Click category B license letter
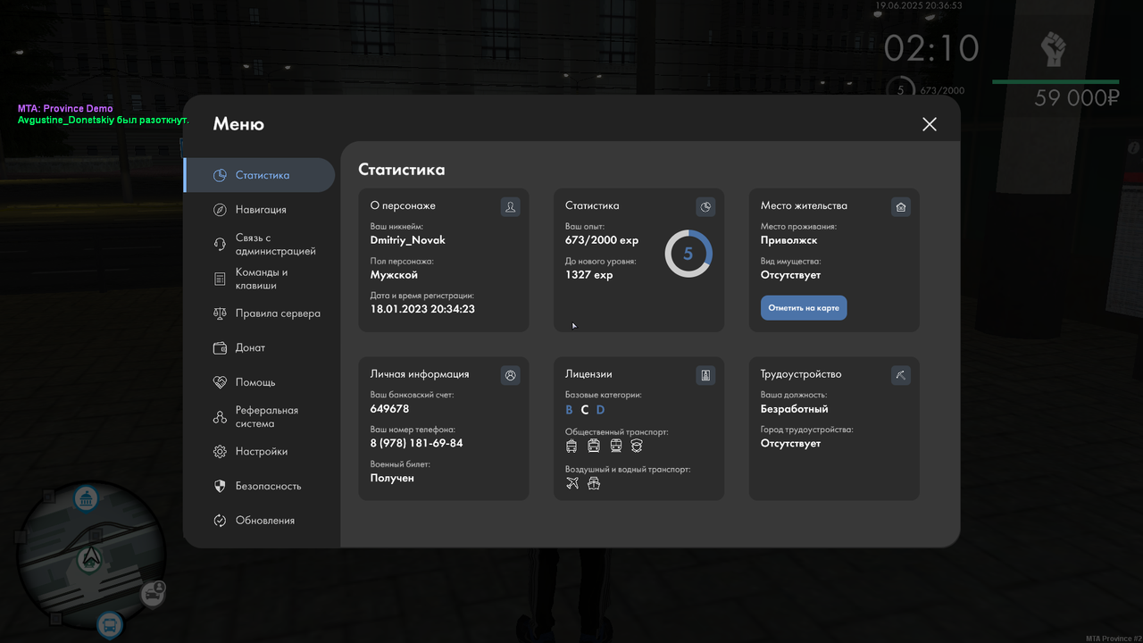The width and height of the screenshot is (1143, 643). pyautogui.click(x=569, y=410)
